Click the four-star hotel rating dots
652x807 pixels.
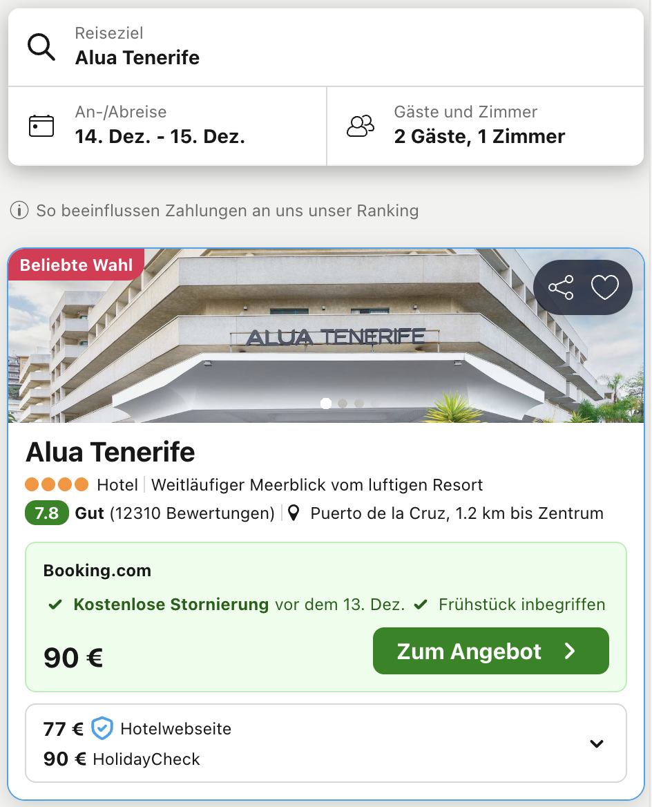point(57,484)
